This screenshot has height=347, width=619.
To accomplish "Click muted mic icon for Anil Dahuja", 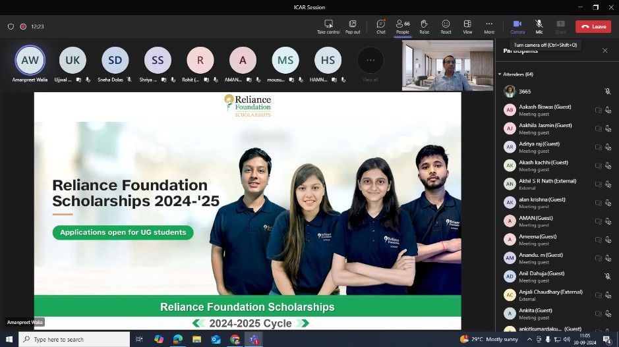I will tap(608, 277).
